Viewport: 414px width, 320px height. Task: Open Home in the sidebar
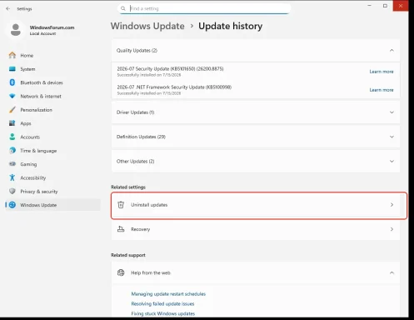click(x=52, y=55)
